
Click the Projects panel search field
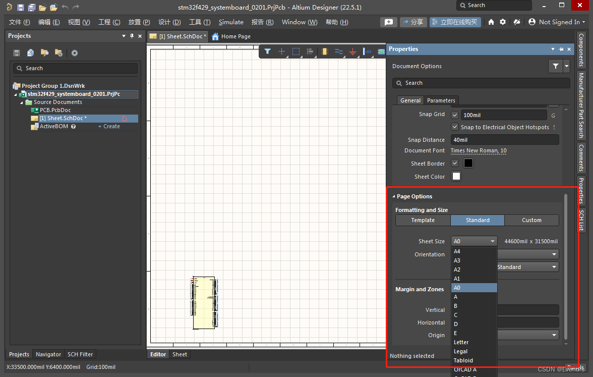click(x=75, y=69)
